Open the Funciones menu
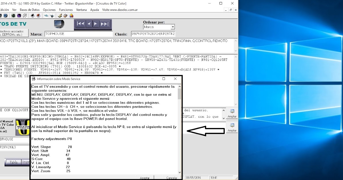343x180 pixels. tap(66, 10)
